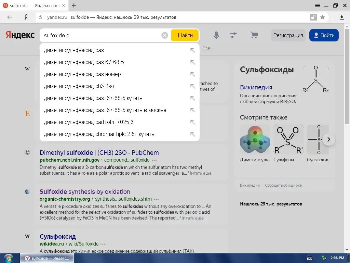Reload the page with refresh icon

[x=40, y=17]
